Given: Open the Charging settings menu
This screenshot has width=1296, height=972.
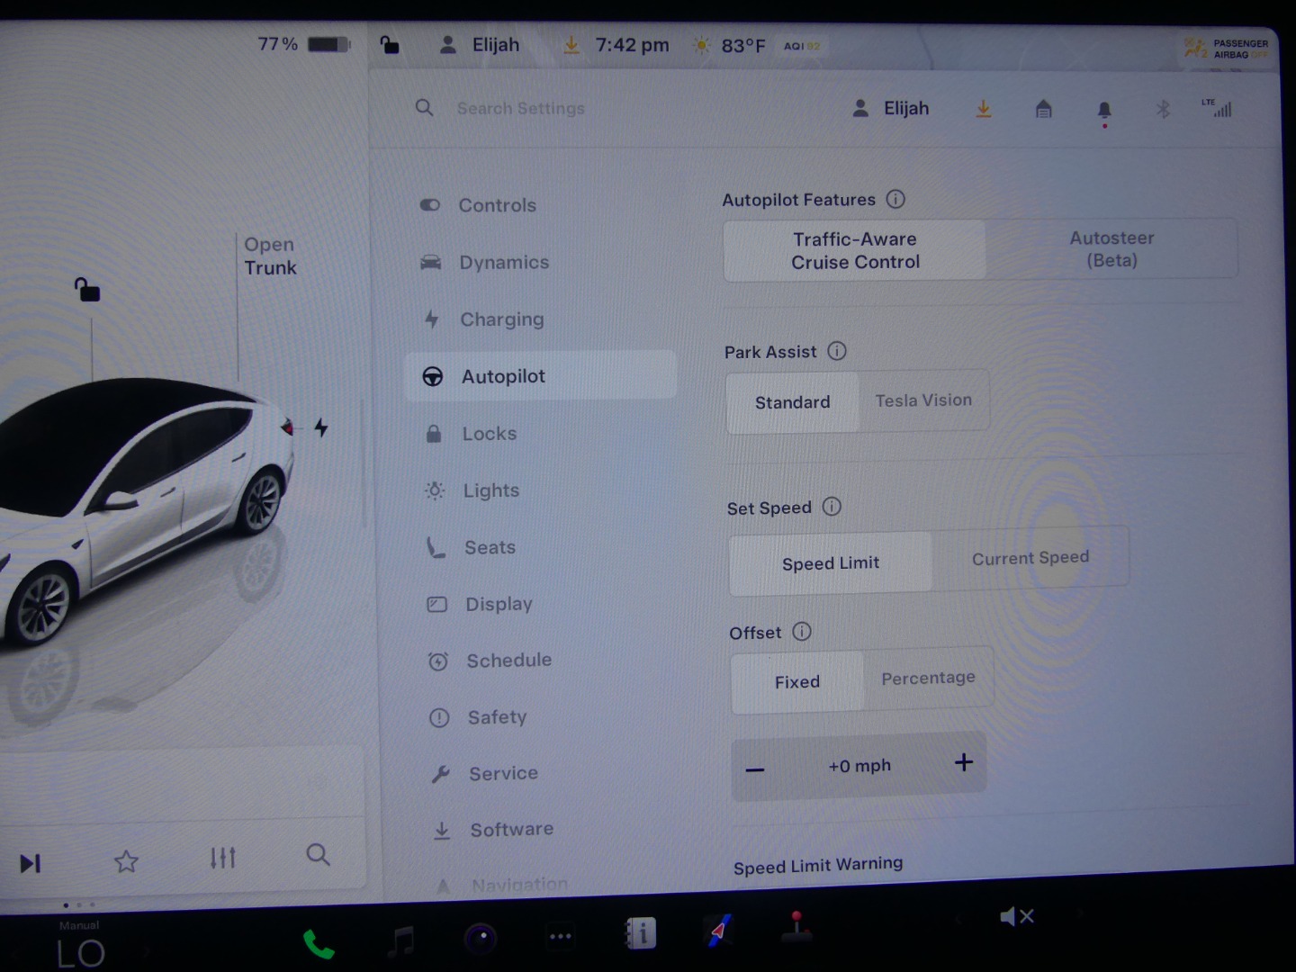Looking at the screenshot, I should point(501,319).
